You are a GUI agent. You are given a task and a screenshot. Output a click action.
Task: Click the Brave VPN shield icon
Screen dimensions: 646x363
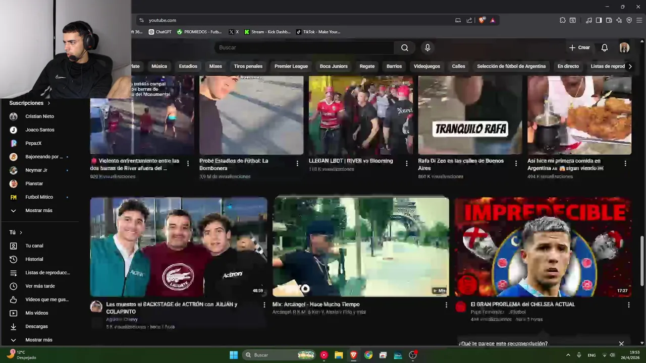click(x=629, y=20)
